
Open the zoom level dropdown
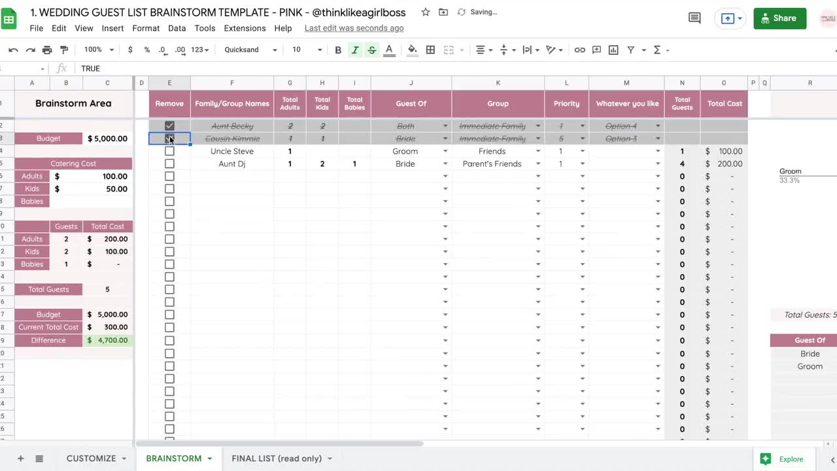[x=99, y=50]
